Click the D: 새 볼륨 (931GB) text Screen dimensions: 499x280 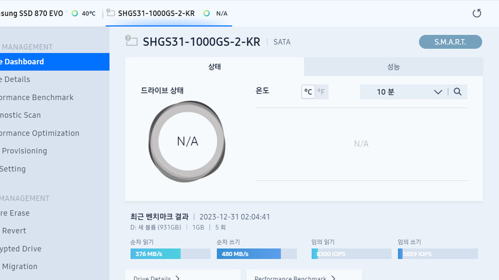click(x=156, y=227)
